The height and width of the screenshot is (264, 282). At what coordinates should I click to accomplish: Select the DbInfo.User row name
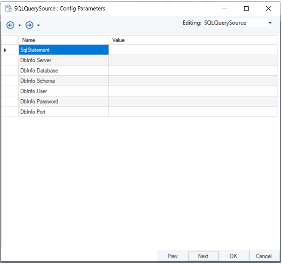63,91
